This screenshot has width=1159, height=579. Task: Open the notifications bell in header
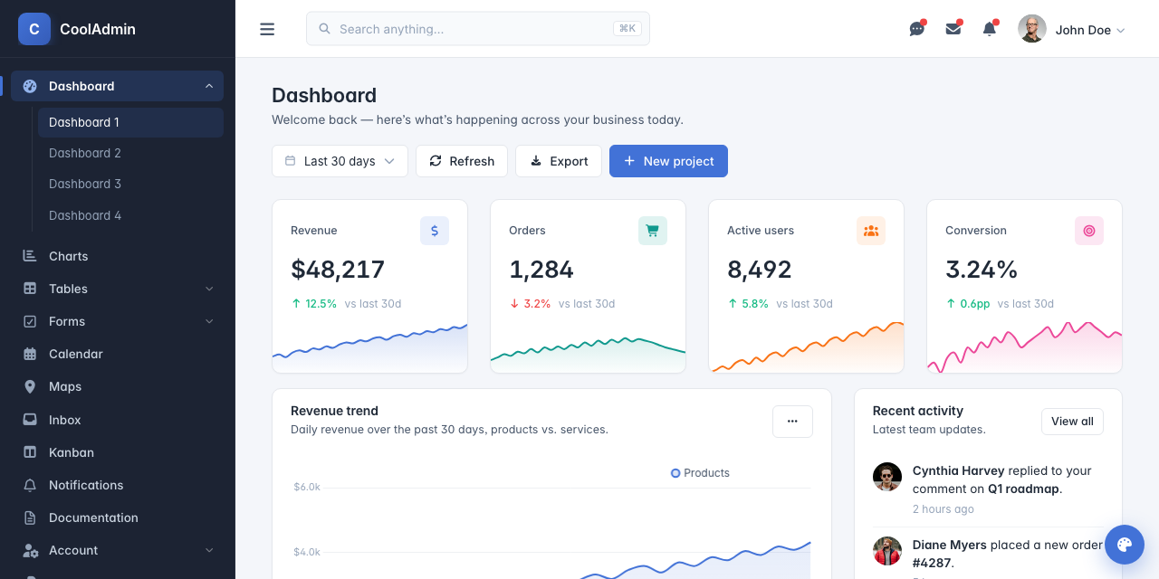[990, 29]
